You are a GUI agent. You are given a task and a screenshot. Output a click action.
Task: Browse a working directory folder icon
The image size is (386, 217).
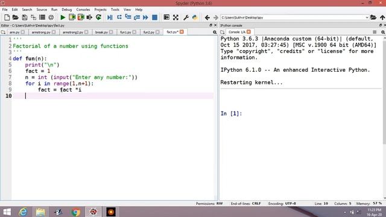click(373, 17)
